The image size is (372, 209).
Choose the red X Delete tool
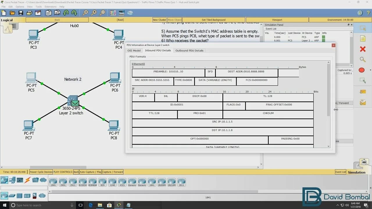(x=363, y=49)
